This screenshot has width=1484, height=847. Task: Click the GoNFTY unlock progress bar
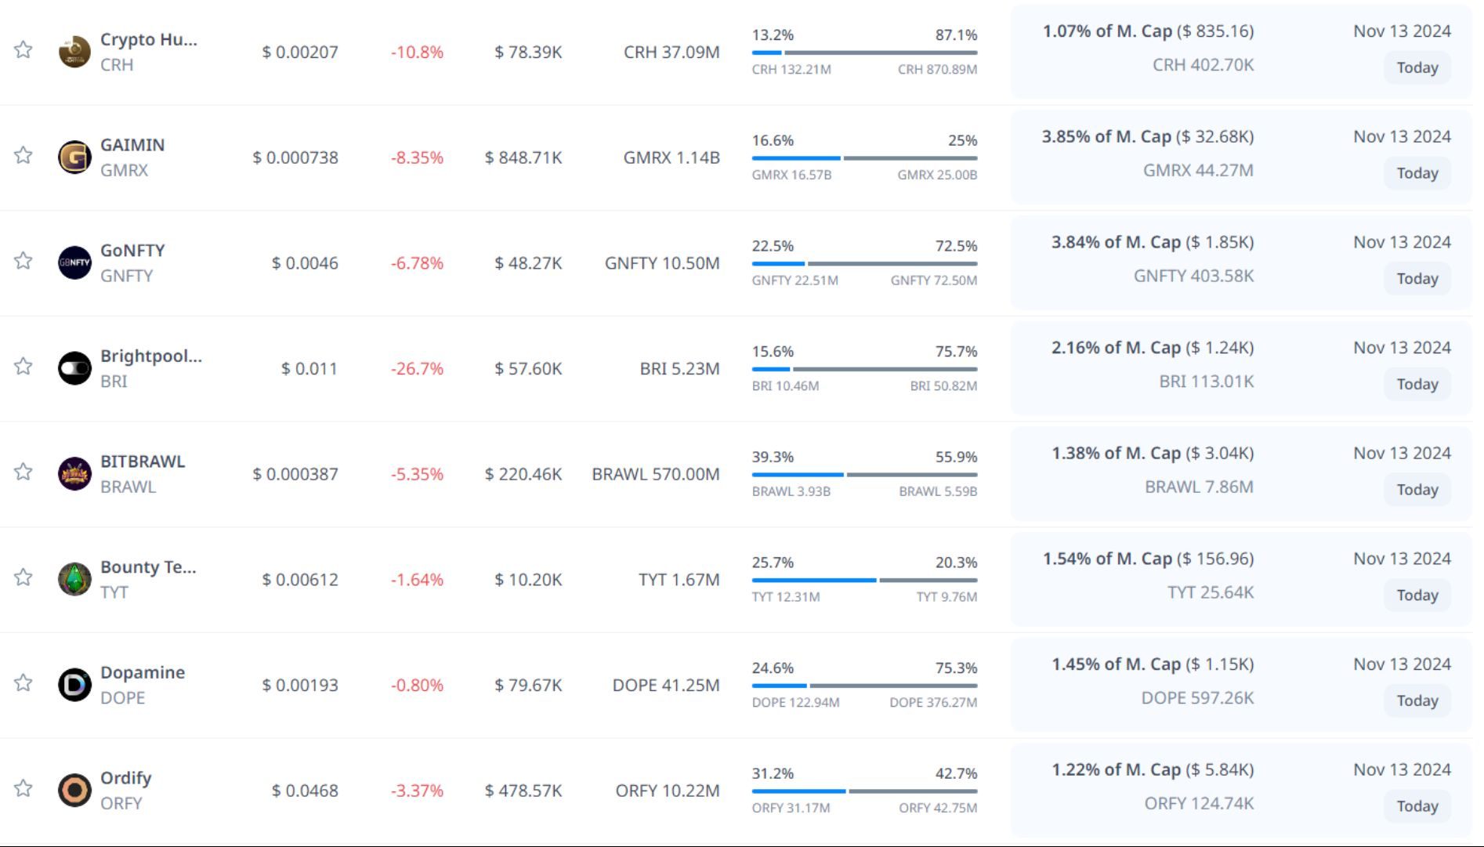[864, 264]
